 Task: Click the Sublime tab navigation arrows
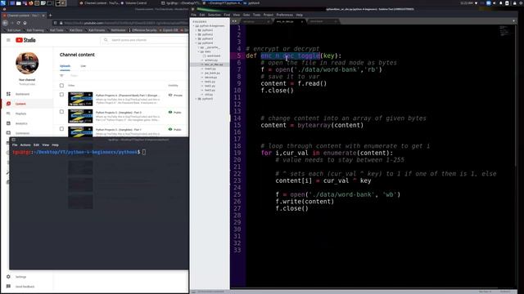coord(234,21)
